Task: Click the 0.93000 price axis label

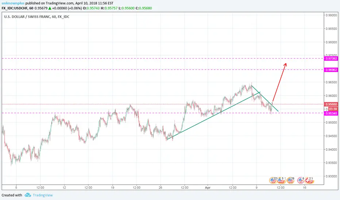Action: click(x=331, y=176)
